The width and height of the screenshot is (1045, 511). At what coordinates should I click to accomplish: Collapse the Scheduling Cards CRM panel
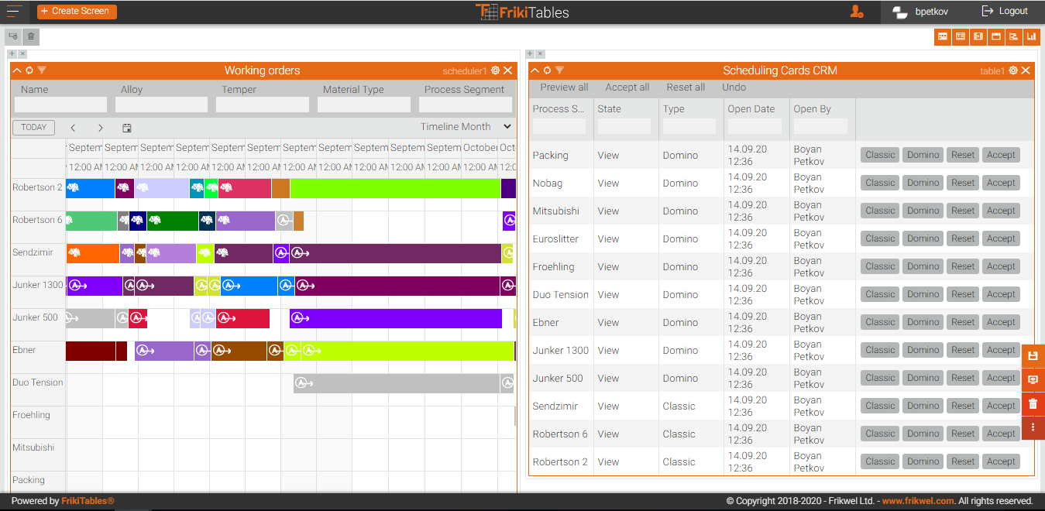coord(535,70)
